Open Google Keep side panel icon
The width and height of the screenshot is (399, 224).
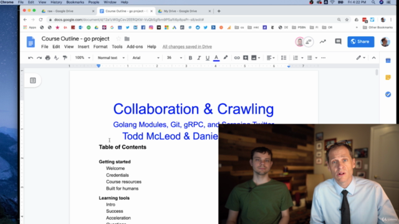pos(388,77)
